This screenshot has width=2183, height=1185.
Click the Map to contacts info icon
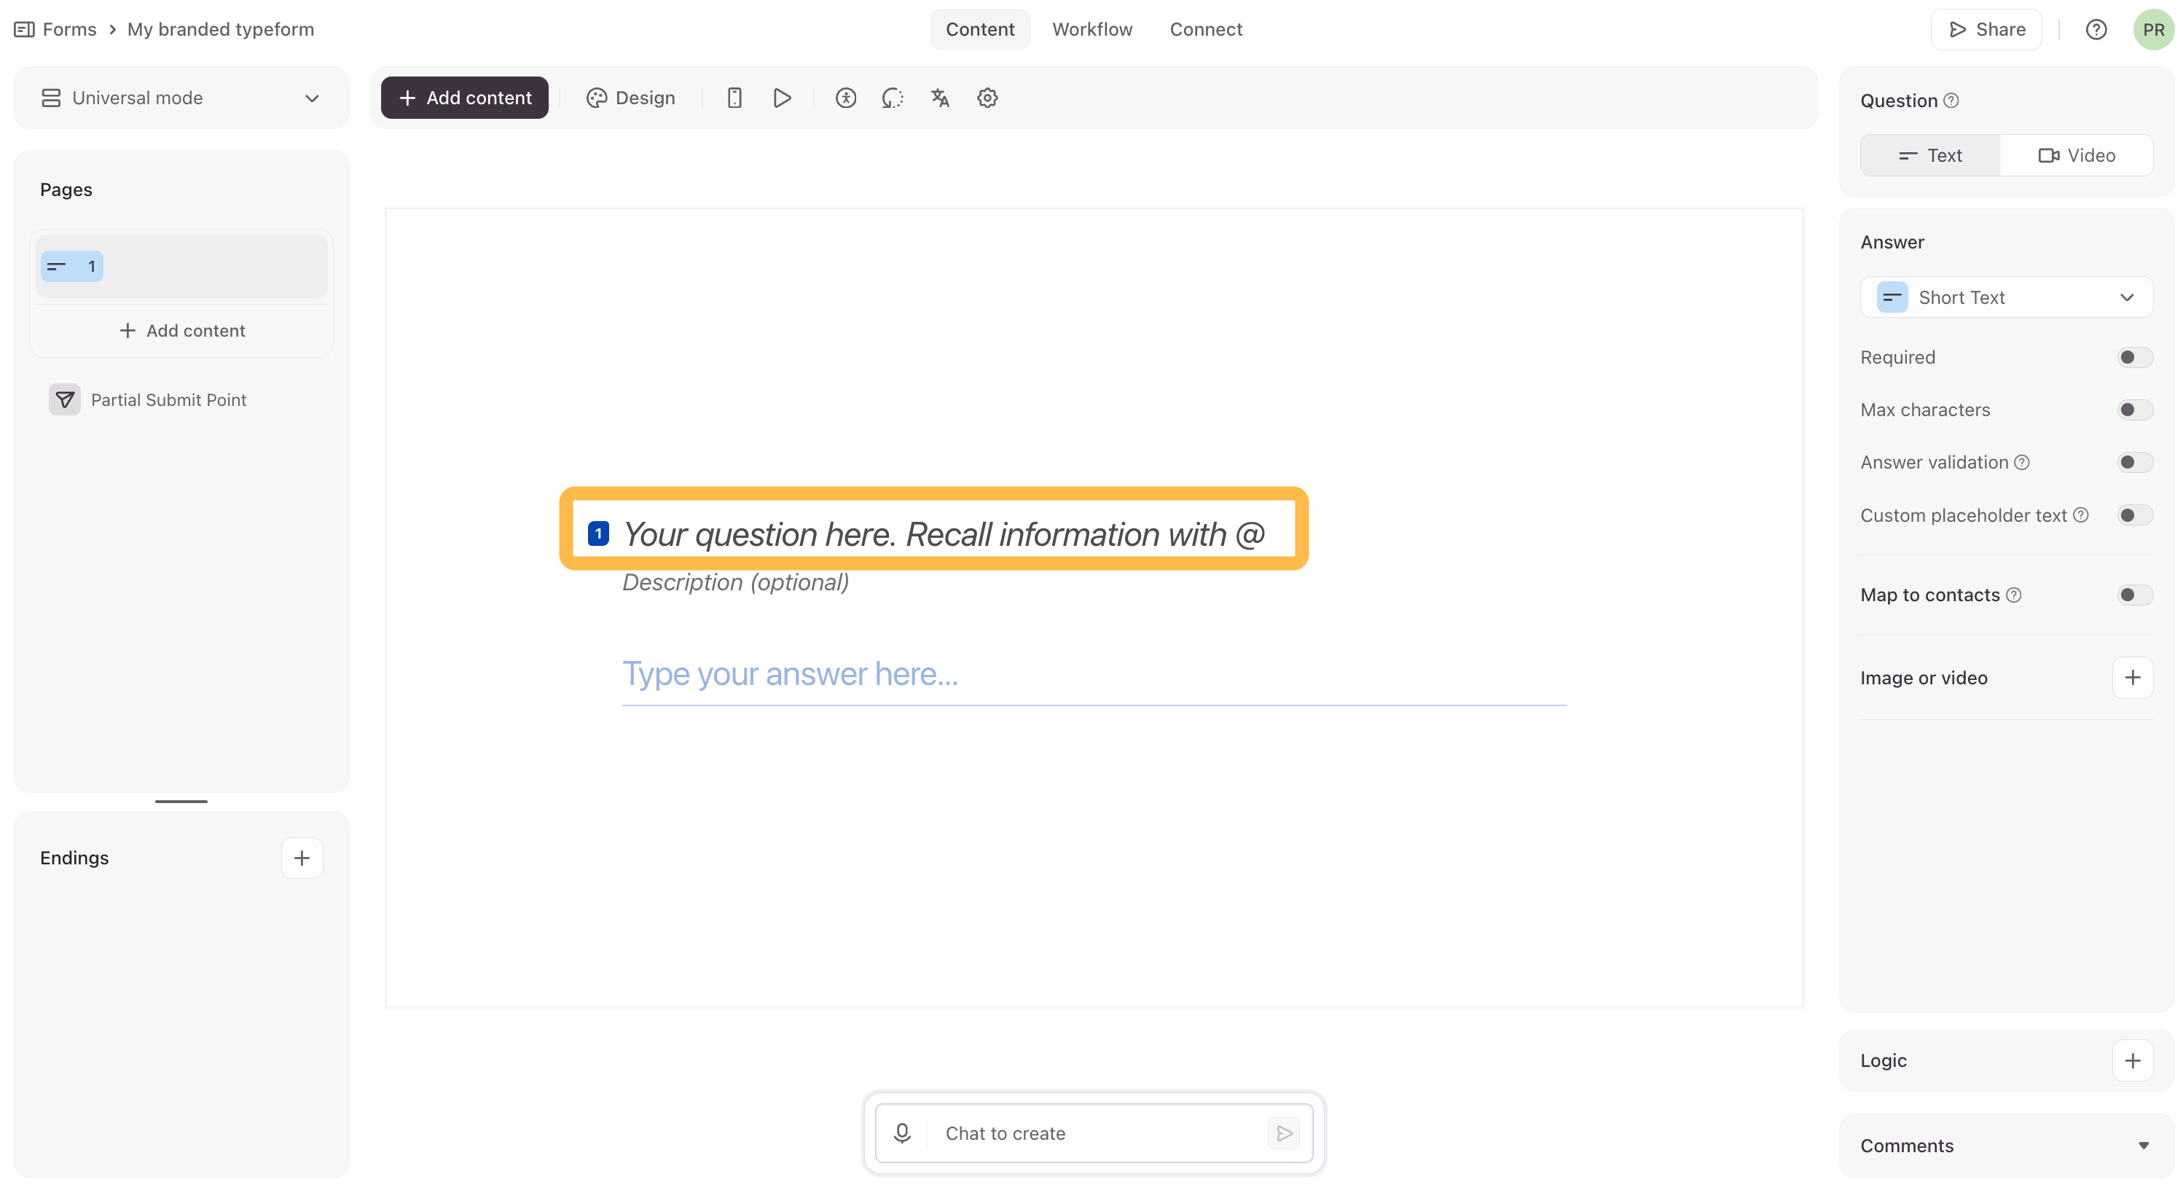pos(2015,595)
